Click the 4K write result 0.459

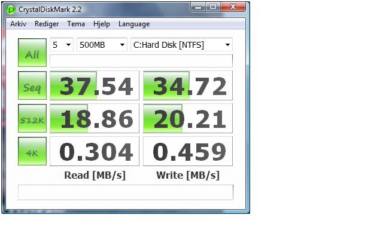[188, 151]
